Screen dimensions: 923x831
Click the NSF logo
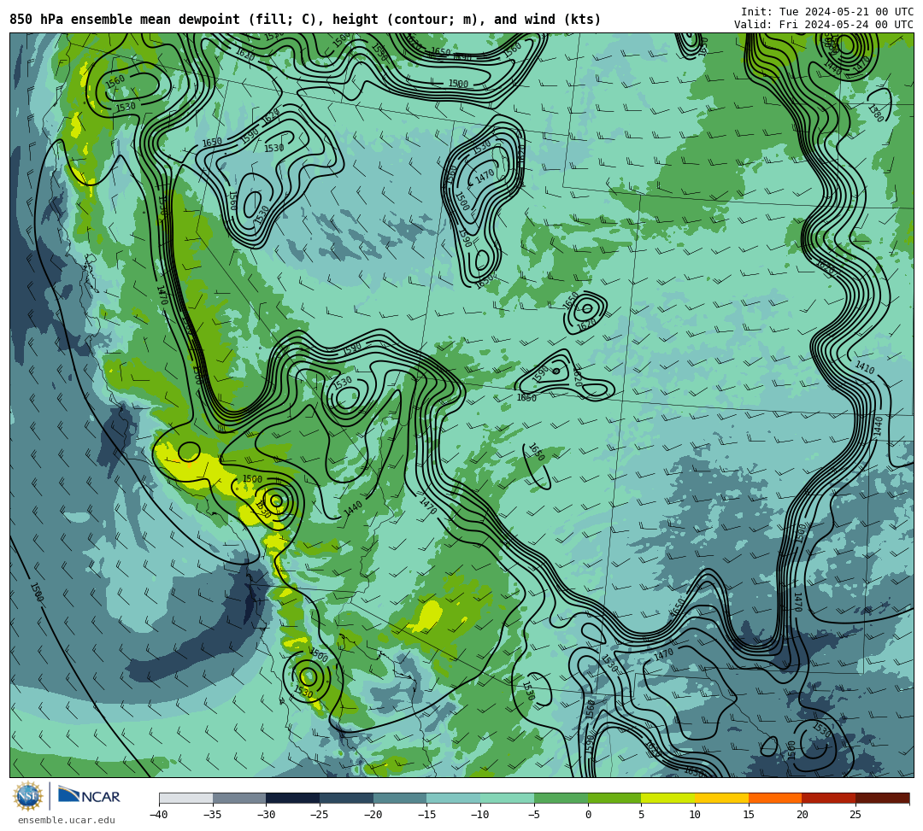[27, 796]
